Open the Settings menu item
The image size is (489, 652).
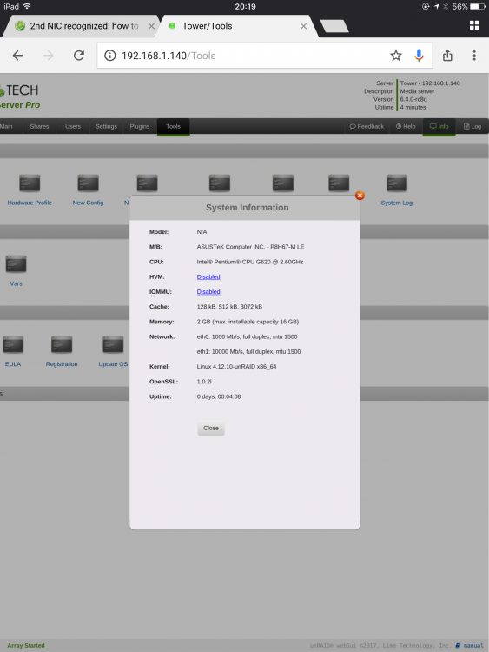click(106, 126)
